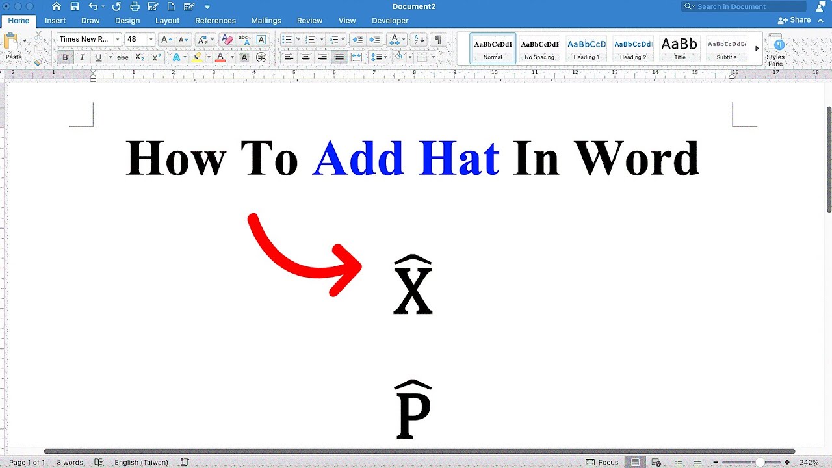Image resolution: width=832 pixels, height=468 pixels.
Task: Increase font size button
Action: tap(166, 40)
